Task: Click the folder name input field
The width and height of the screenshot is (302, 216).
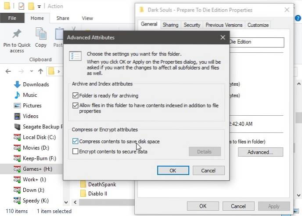Action: [256, 42]
